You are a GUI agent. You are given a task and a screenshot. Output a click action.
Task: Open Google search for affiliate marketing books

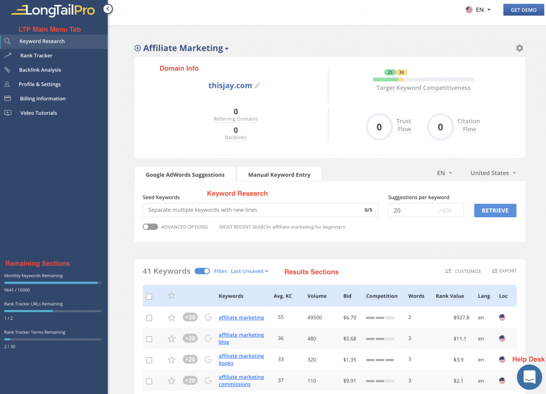tap(208, 359)
